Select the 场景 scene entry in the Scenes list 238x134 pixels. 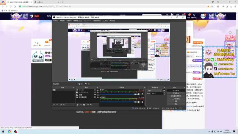(63, 90)
